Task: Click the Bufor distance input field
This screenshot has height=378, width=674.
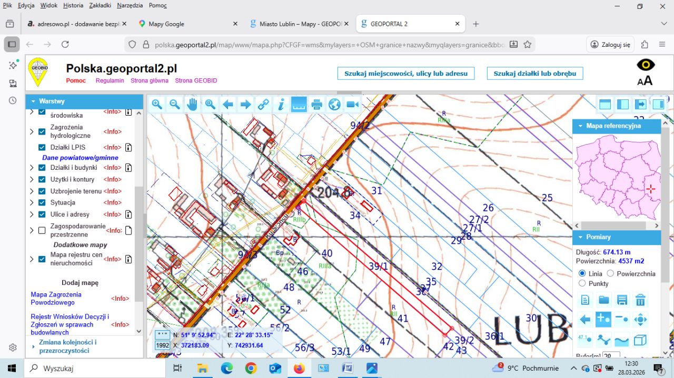Action: point(611,356)
